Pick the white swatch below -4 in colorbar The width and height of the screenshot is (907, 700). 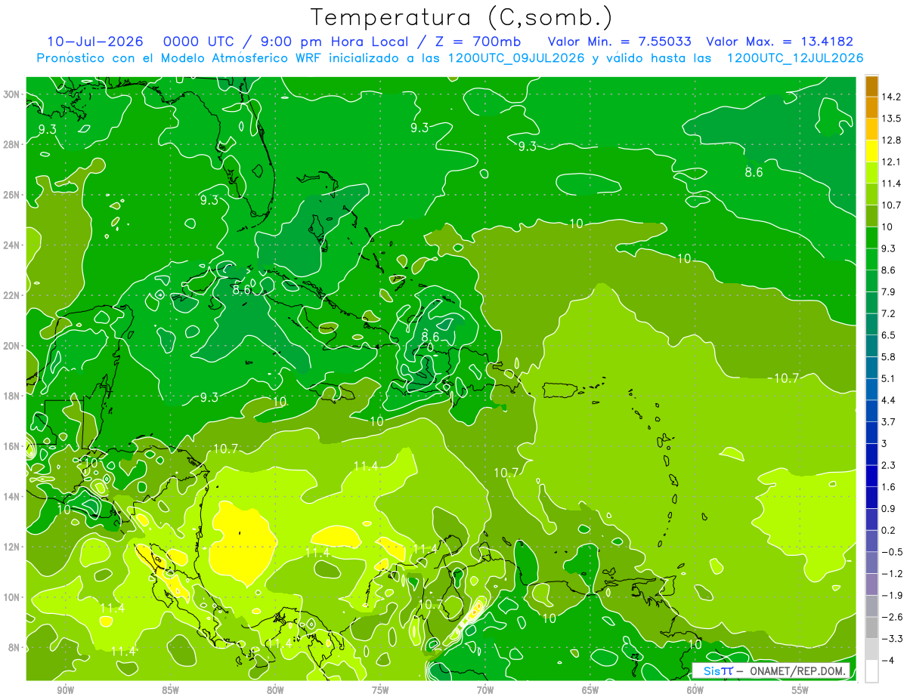coord(871,671)
